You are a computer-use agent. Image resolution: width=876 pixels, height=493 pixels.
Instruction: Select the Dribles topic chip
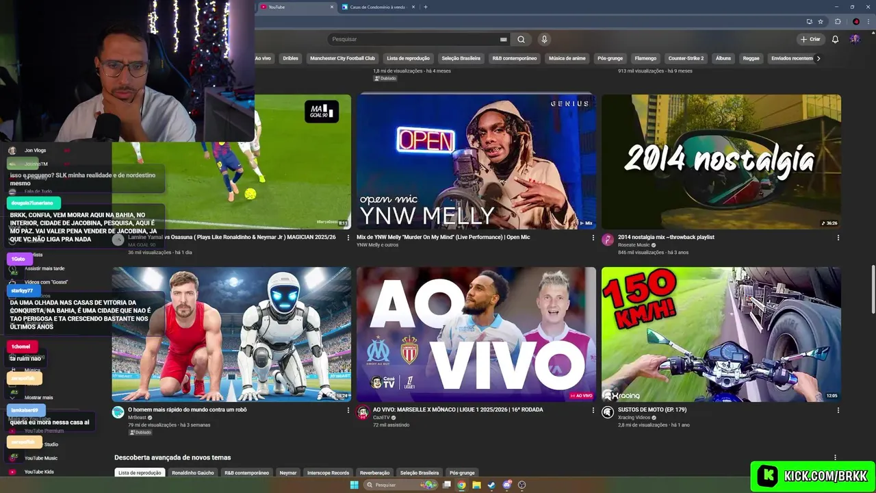tap(290, 58)
